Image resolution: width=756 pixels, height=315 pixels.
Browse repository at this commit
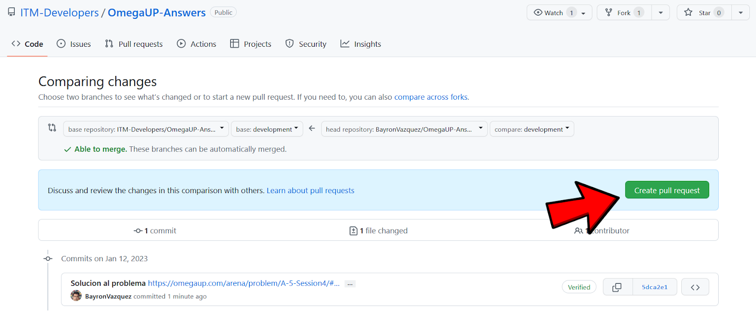coord(695,287)
